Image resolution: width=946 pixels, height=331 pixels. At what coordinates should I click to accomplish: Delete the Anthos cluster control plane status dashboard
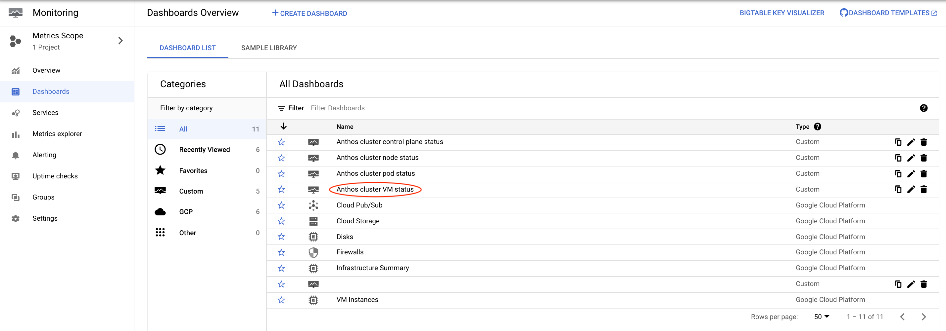point(924,142)
